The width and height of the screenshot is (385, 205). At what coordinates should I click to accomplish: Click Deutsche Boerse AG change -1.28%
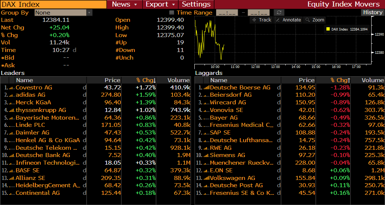pos(340,88)
